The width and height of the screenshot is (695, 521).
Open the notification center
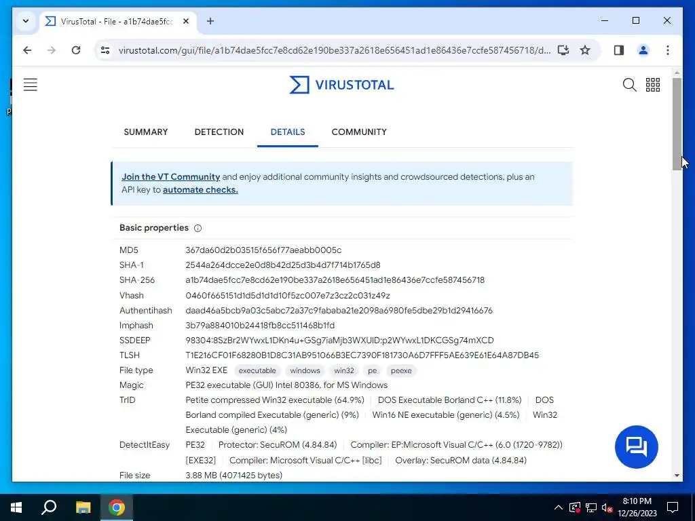coord(673,507)
